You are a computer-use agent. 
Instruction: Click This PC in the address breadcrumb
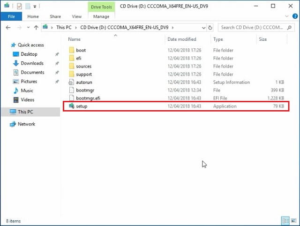[x=64, y=27]
